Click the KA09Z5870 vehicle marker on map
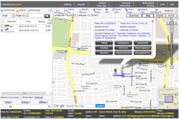The height and width of the screenshot is (119, 179). [115, 71]
